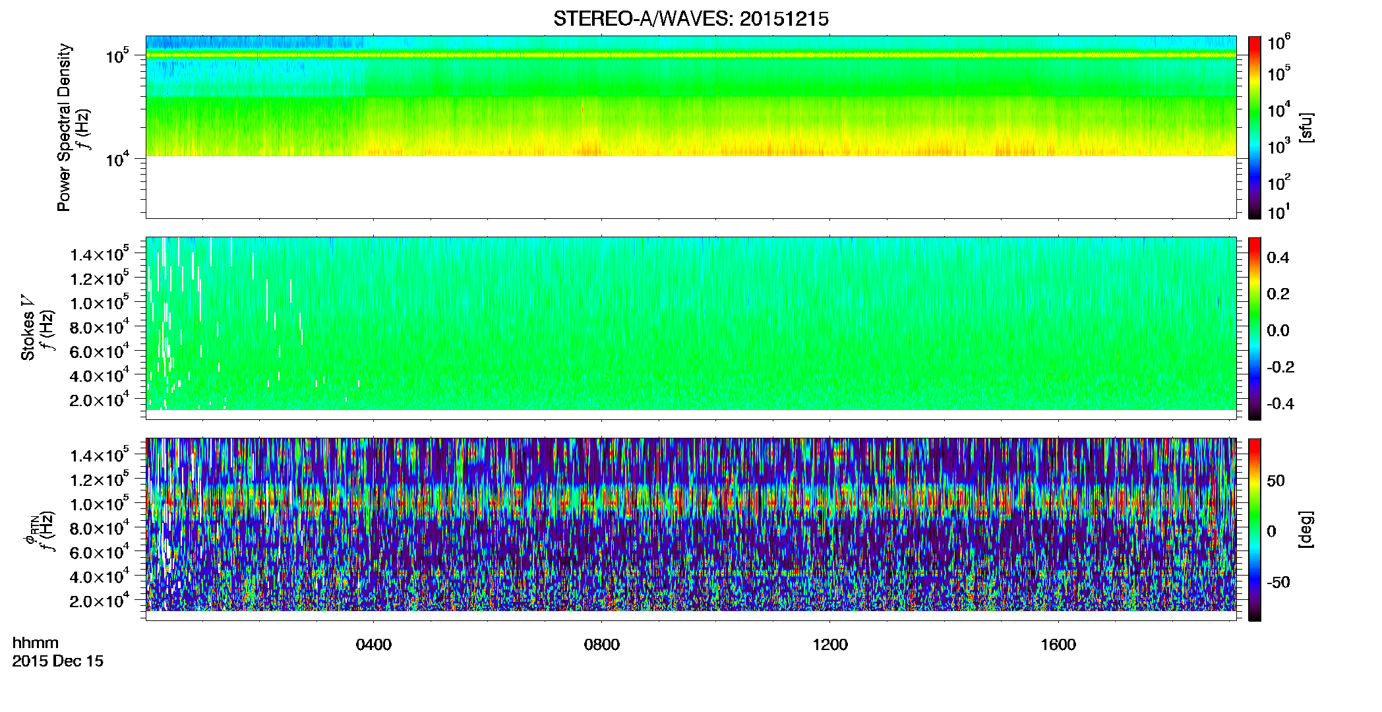Click the 1200 time tick label

tap(829, 645)
